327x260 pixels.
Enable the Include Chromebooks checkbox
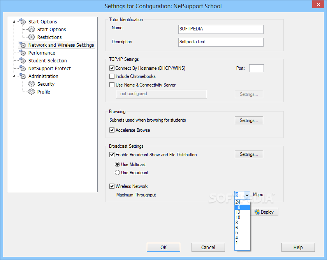(x=112, y=76)
